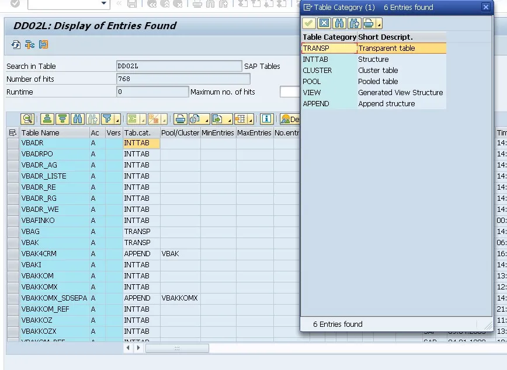The width and height of the screenshot is (507, 370).
Task: Click the horizontal scroll left arrow under the table
Action: pyautogui.click(x=129, y=348)
